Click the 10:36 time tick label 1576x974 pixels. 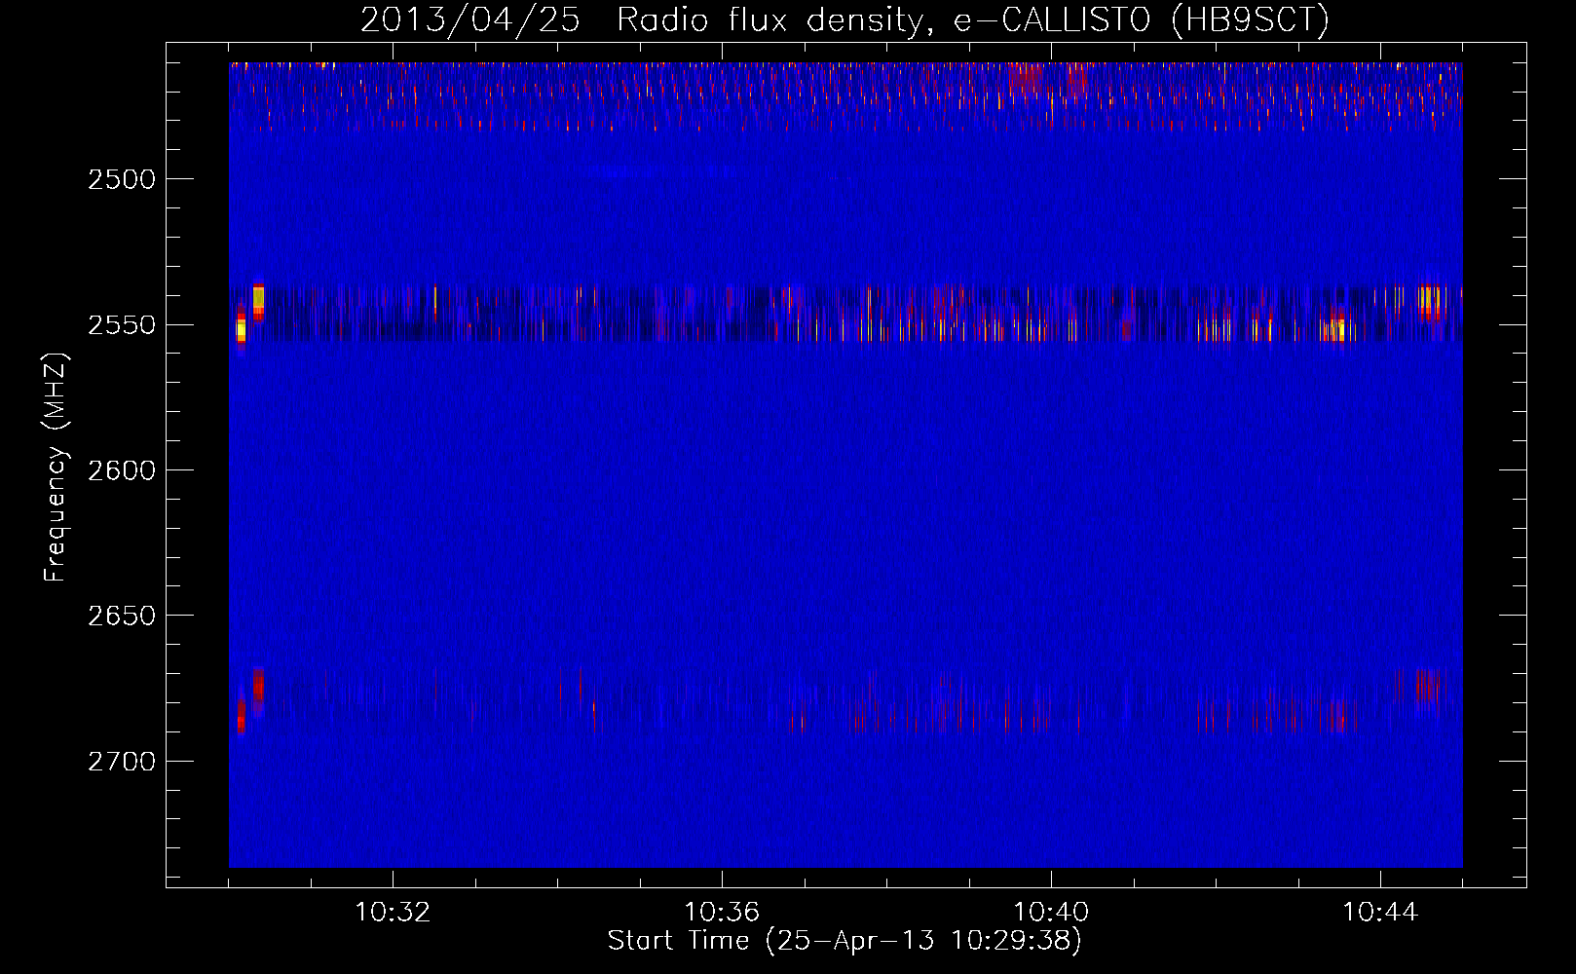[722, 913]
